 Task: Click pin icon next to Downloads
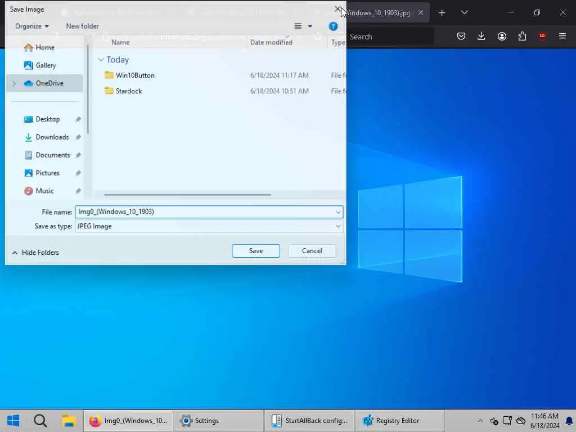pos(78,137)
